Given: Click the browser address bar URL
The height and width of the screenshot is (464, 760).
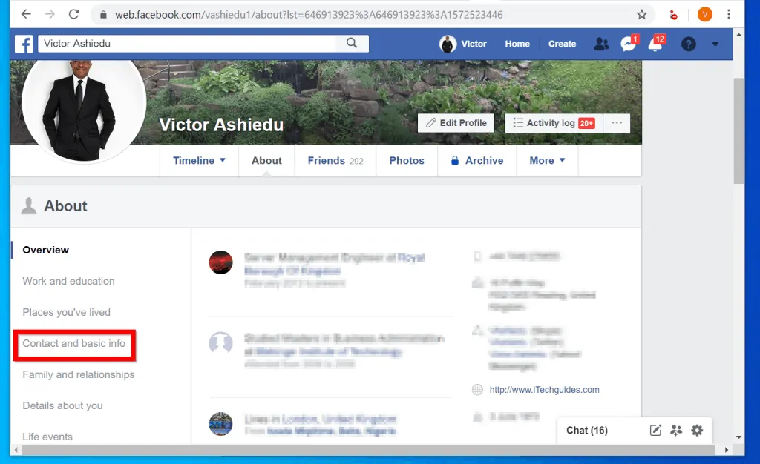Looking at the screenshot, I should click(309, 15).
